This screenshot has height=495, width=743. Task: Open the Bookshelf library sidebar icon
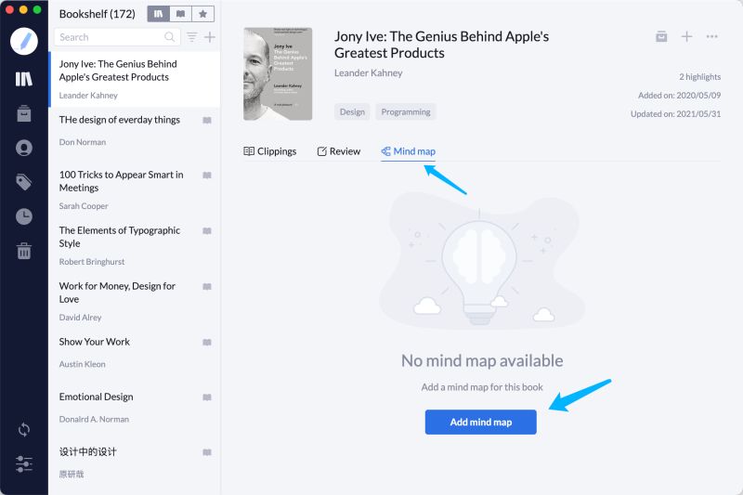coord(24,79)
